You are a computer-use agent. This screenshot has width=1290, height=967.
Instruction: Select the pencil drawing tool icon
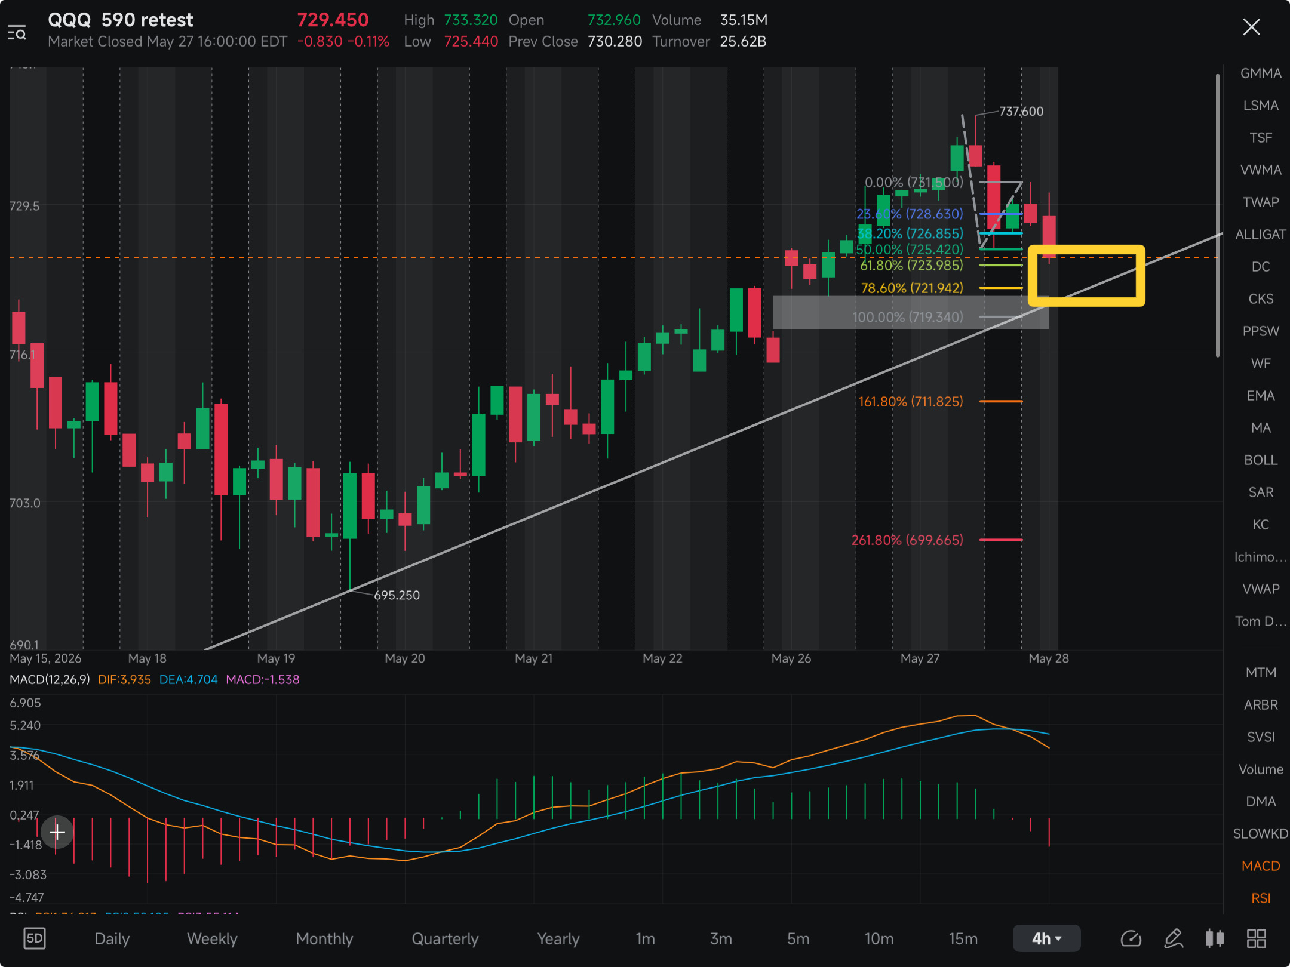(x=1174, y=938)
